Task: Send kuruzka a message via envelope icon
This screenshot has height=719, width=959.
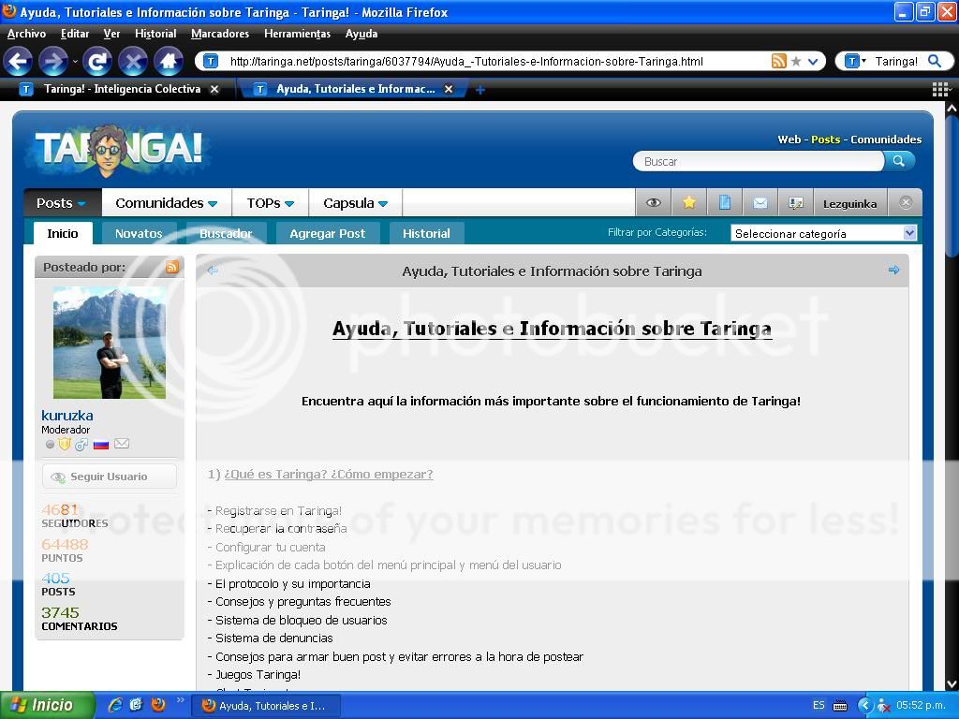Action: tap(122, 444)
